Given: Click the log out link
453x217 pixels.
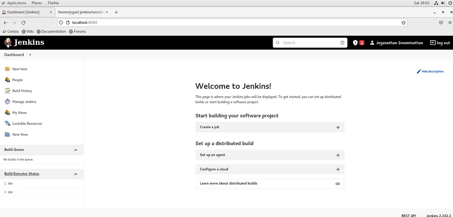Looking at the screenshot, I should [440, 43].
